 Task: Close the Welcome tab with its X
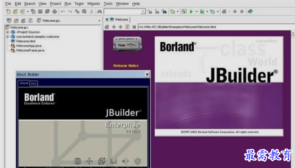tap(107, 19)
